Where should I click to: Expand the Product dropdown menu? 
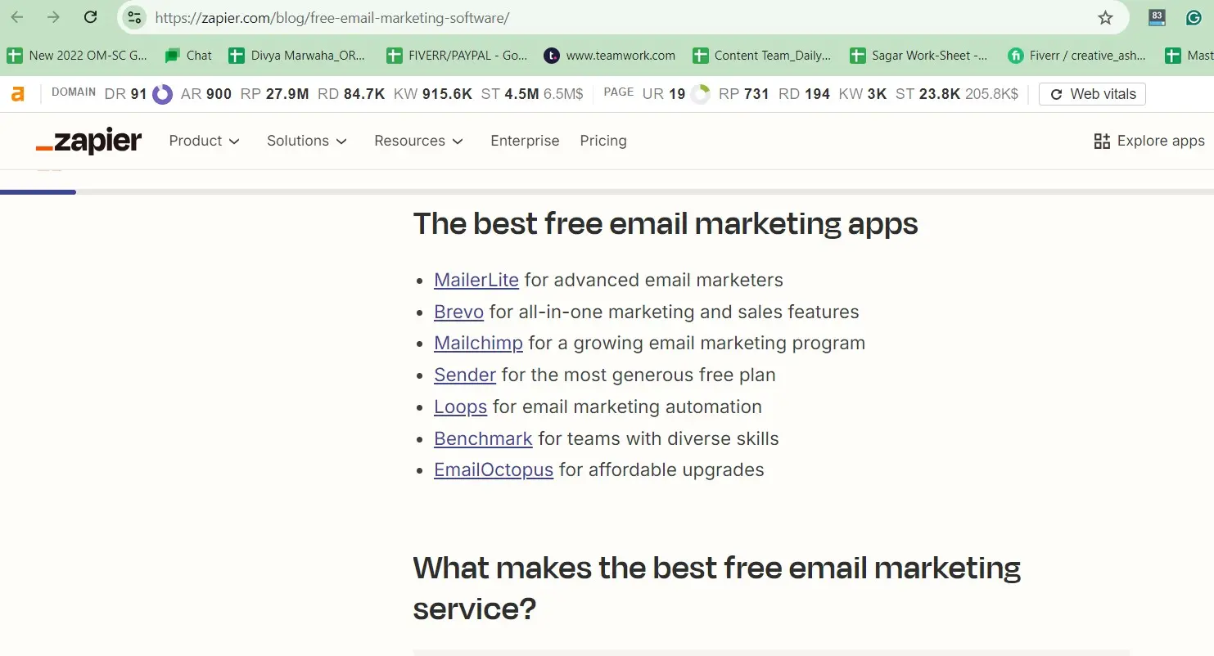[x=204, y=141]
